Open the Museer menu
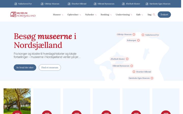 57,14
